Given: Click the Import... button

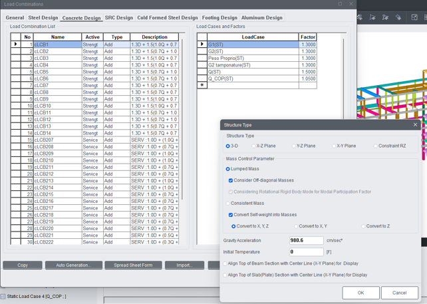Looking at the screenshot, I should click(x=184, y=265).
